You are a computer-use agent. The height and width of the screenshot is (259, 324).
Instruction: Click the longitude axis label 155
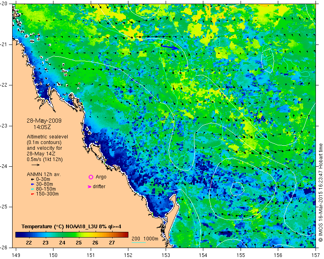tap(241, 255)
